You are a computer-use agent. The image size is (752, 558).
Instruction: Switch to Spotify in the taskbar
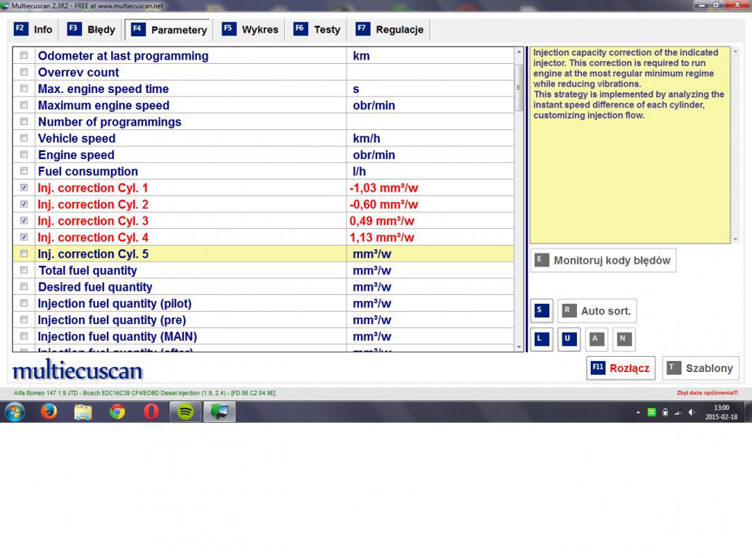[x=185, y=412]
